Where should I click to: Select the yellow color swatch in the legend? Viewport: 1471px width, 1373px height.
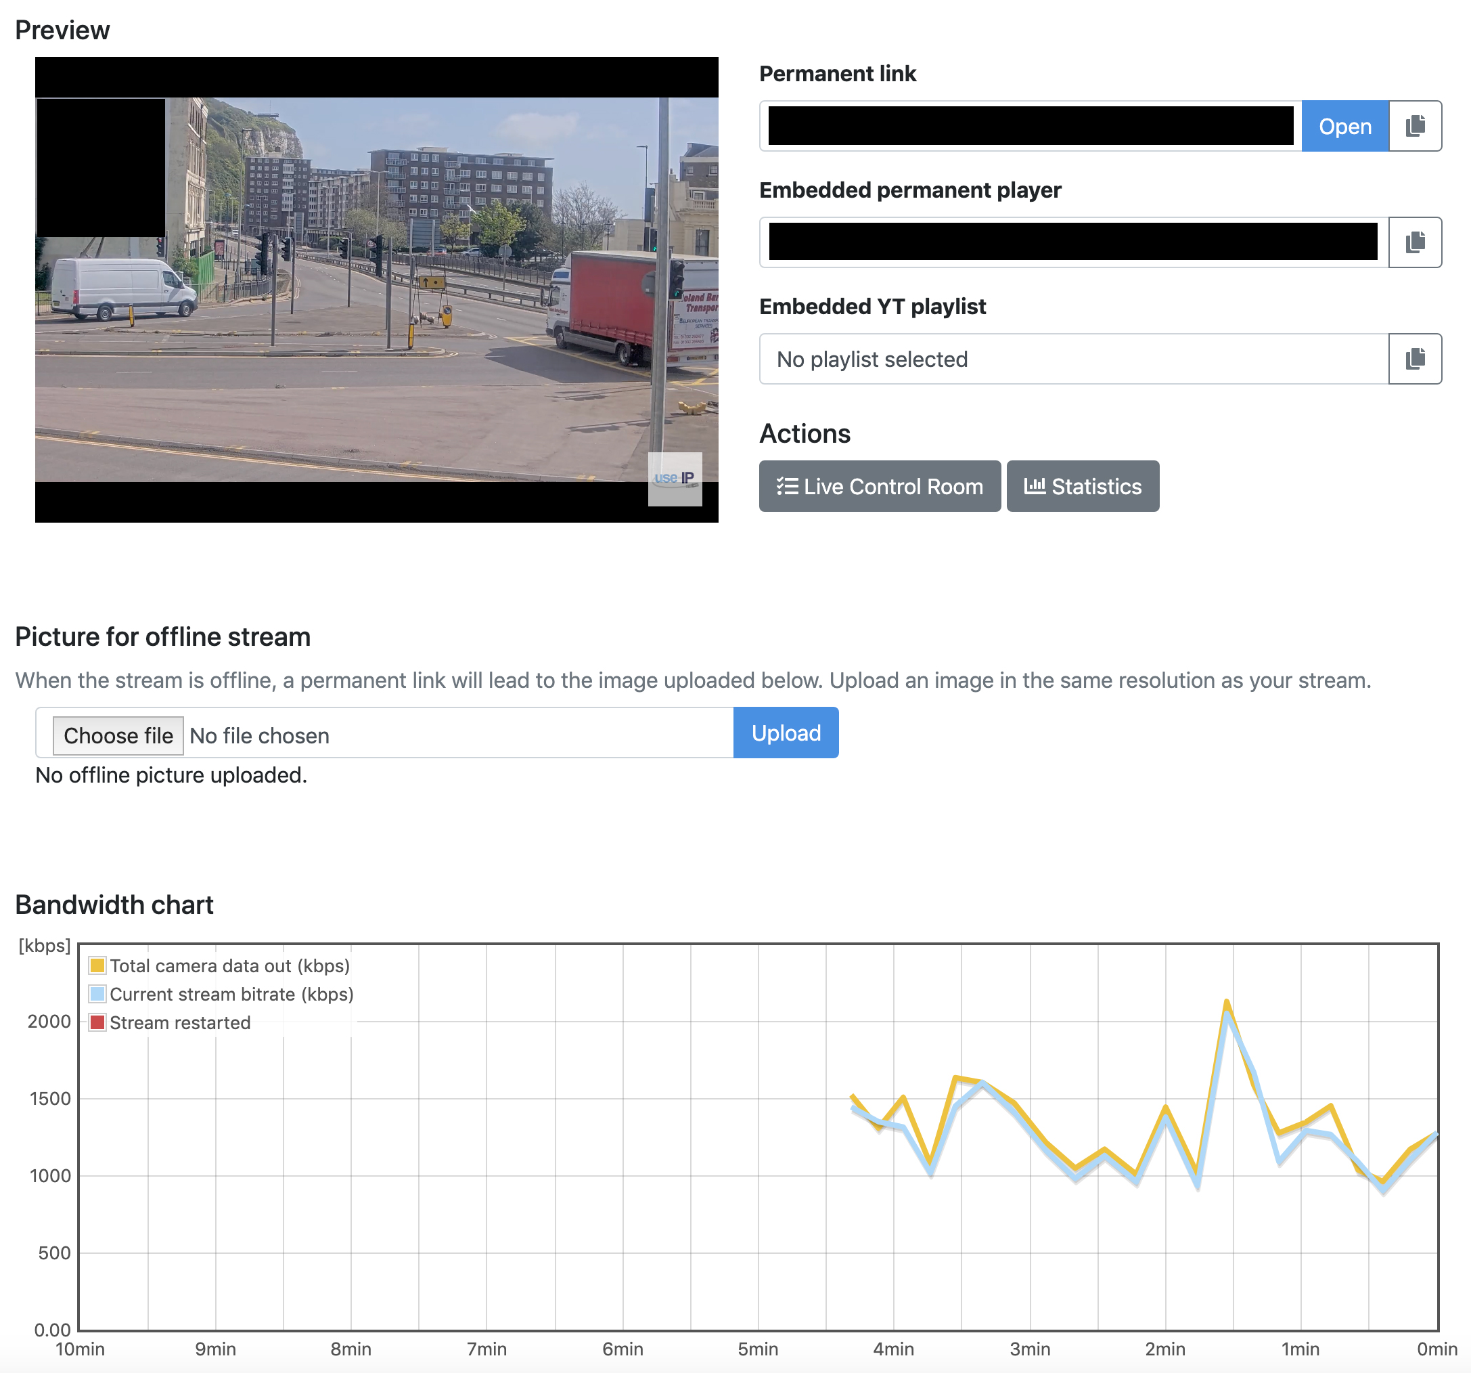pos(97,965)
